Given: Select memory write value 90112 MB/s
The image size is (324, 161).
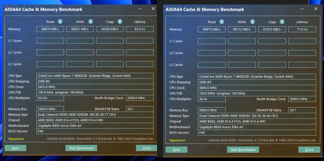Looking at the screenshot, I should pos(242,29).
